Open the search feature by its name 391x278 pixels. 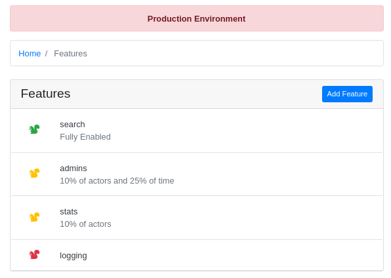72,125
